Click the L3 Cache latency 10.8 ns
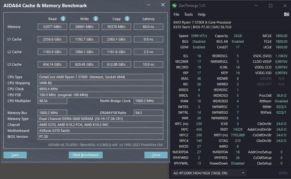291x179 pixels. [148, 64]
